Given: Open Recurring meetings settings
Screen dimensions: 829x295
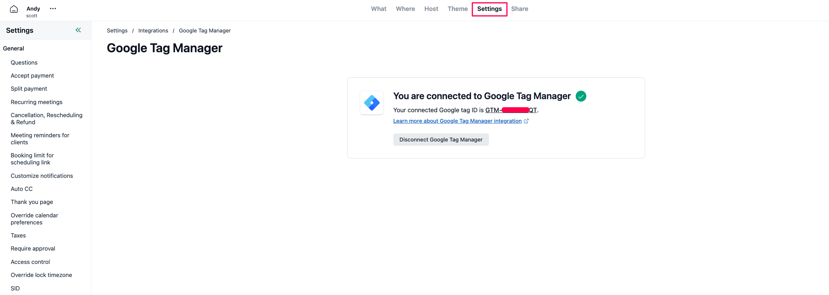Looking at the screenshot, I should (x=36, y=102).
